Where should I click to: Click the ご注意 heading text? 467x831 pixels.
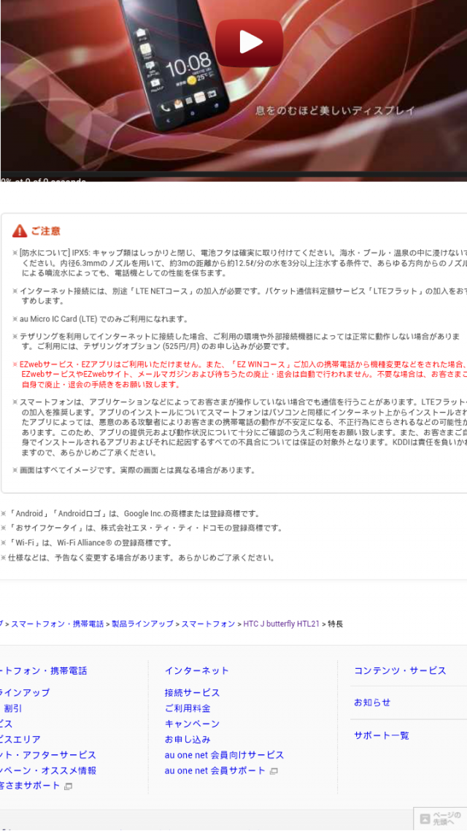pyautogui.click(x=45, y=231)
